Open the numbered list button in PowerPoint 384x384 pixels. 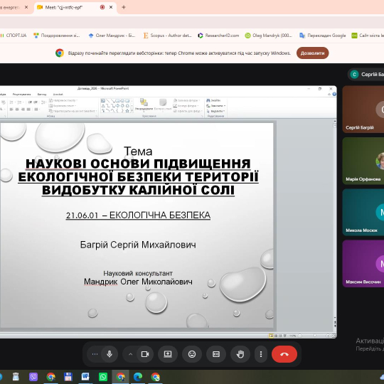tap(20, 102)
